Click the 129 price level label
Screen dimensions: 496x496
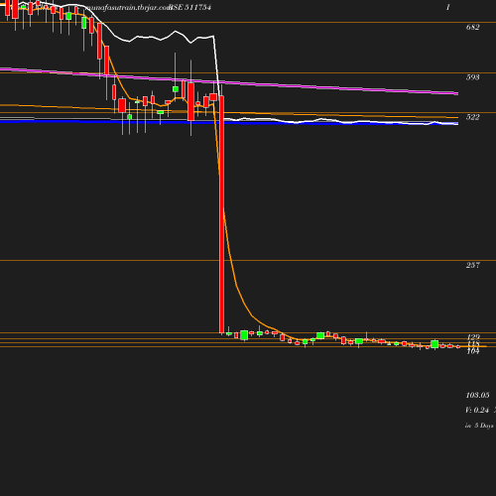pyautogui.click(x=473, y=336)
